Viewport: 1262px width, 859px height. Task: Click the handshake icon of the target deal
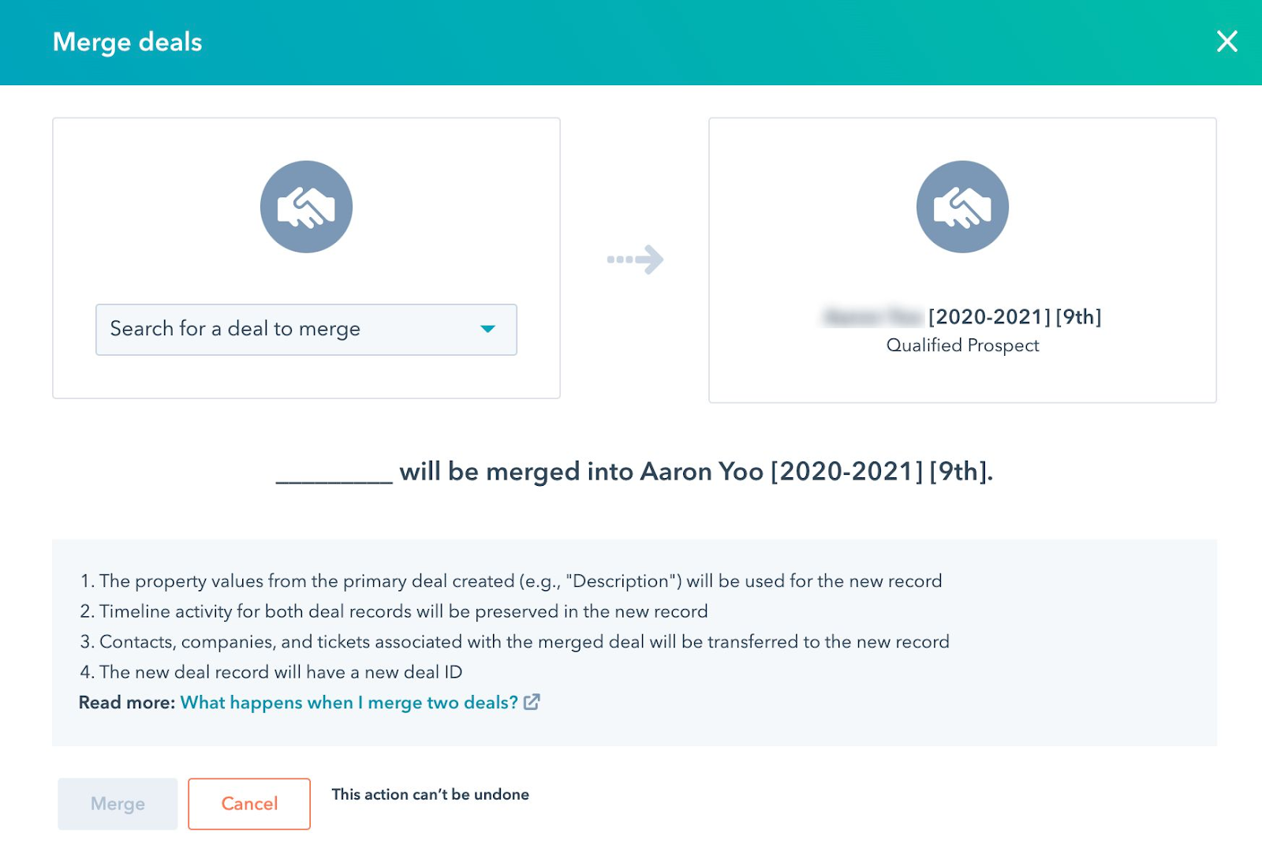pyautogui.click(x=962, y=207)
